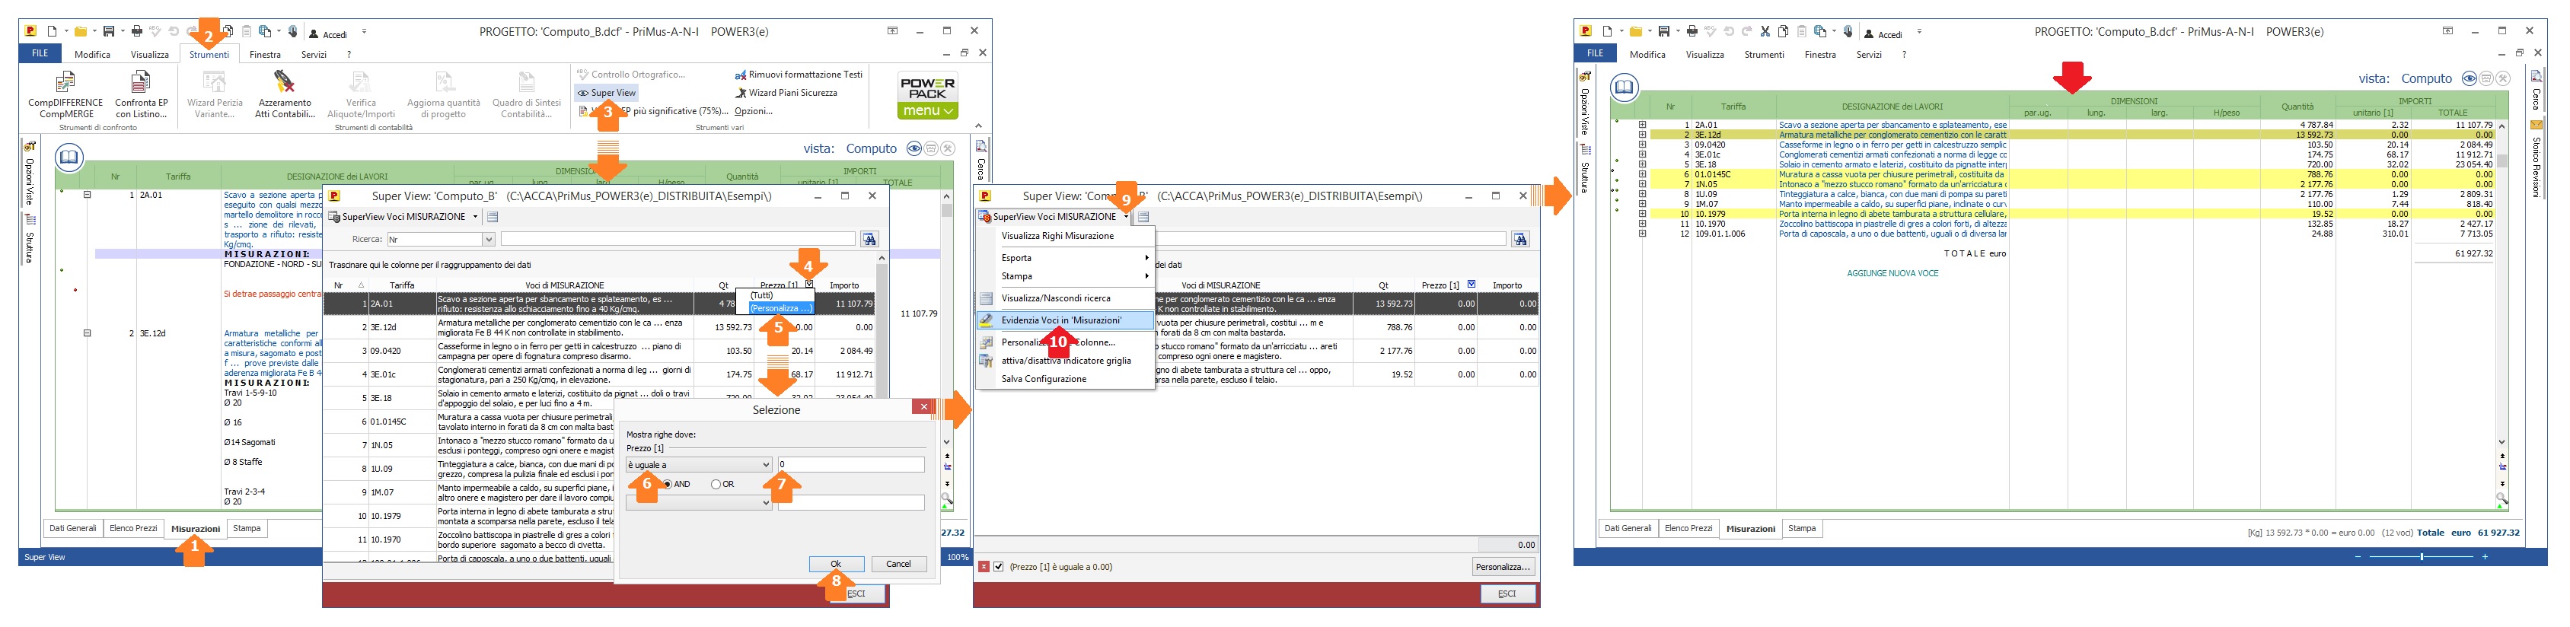Image resolution: width=2570 pixels, height=627 pixels.
Task: Open SuperView Voci MISURAZIONE dropdown, first window
Action: pyautogui.click(x=475, y=216)
